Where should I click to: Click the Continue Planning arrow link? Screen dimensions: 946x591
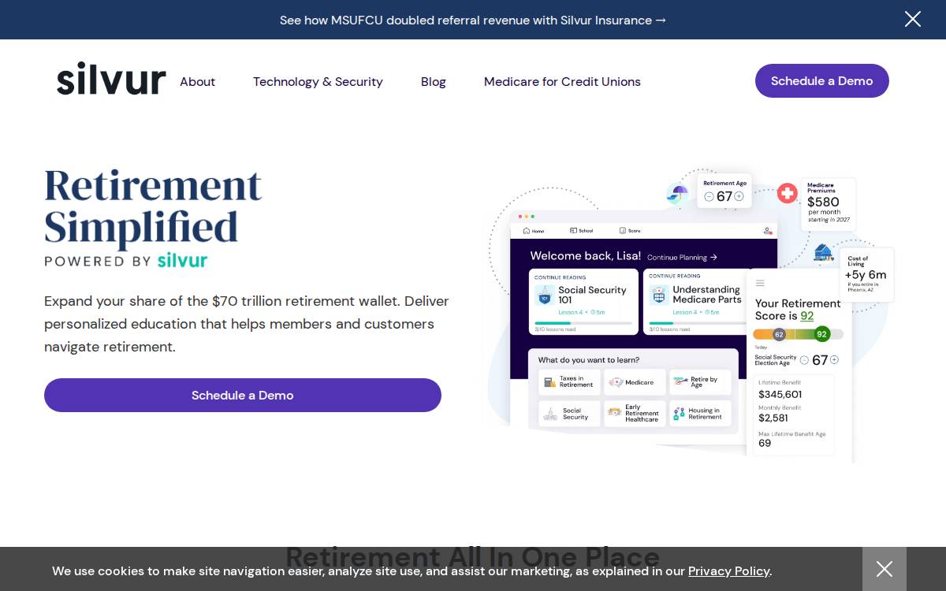pyautogui.click(x=682, y=257)
